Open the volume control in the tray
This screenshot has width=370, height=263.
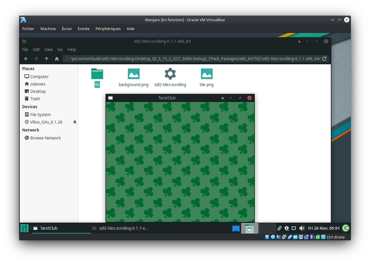pyautogui.click(x=302, y=228)
